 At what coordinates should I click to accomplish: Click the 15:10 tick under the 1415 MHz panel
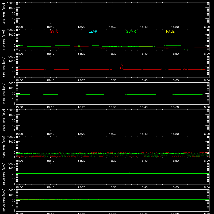50,107
